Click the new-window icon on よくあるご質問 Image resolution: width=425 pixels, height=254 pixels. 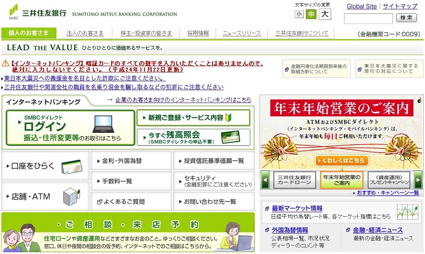100,202
